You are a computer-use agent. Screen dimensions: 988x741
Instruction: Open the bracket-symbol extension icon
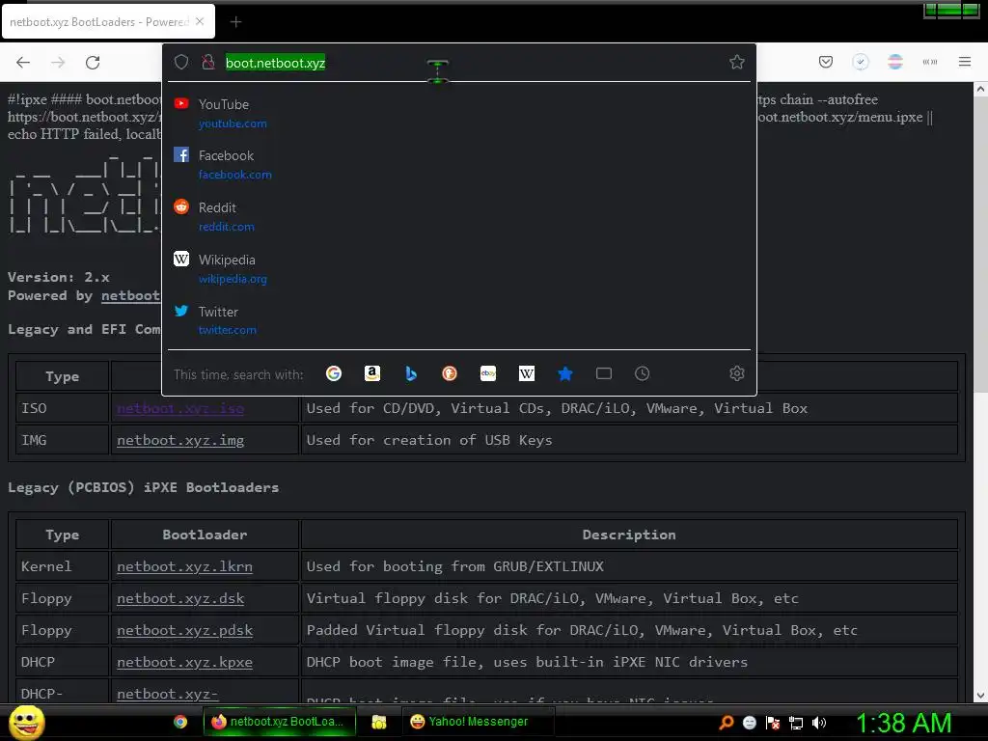[x=930, y=62]
